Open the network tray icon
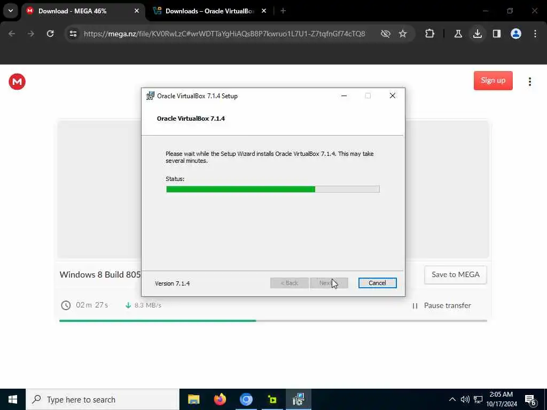Screen dimensions: 547x410 pos(478,399)
